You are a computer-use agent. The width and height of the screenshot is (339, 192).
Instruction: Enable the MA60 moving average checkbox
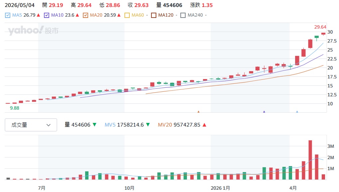[x=127, y=15]
